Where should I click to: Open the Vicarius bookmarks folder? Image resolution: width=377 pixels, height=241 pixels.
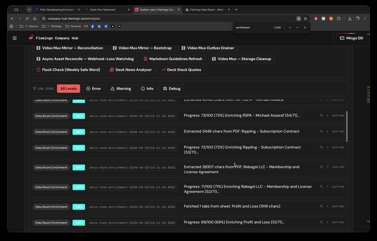tap(29, 26)
